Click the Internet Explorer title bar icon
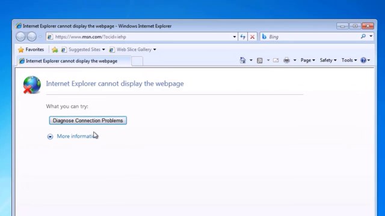This screenshot has width=385, height=216. [19, 26]
